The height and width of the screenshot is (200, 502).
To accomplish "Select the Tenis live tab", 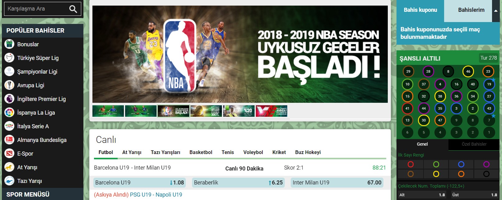I will [x=228, y=152].
